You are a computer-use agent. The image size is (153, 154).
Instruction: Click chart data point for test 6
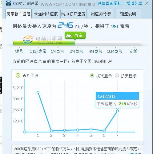tap(104, 131)
